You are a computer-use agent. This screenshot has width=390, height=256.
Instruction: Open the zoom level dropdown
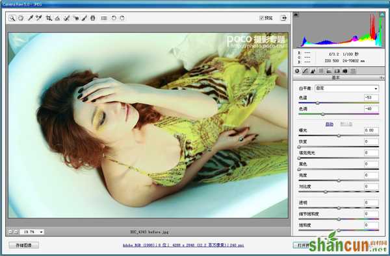(32, 232)
